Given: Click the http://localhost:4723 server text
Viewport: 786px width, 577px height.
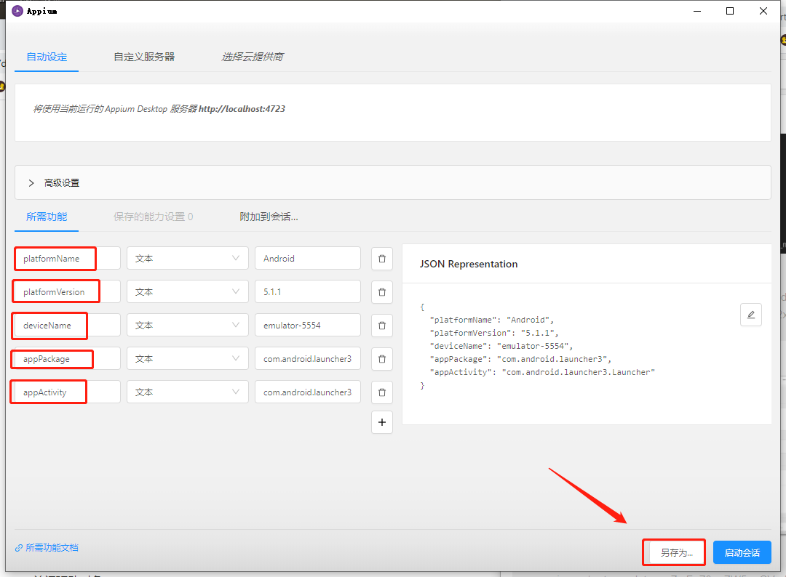Looking at the screenshot, I should [x=242, y=108].
